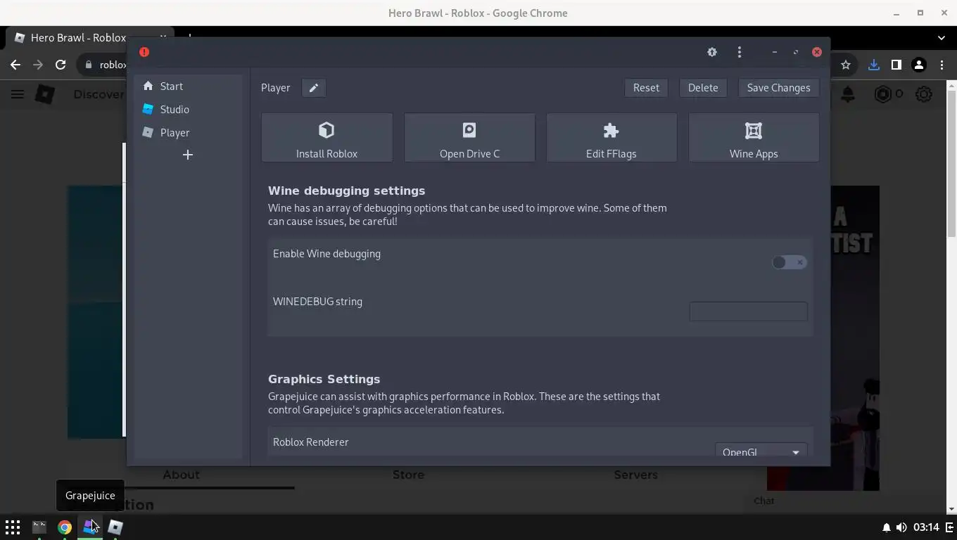Open the terminal from taskbar
This screenshot has height=540, width=957.
pyautogui.click(x=39, y=527)
